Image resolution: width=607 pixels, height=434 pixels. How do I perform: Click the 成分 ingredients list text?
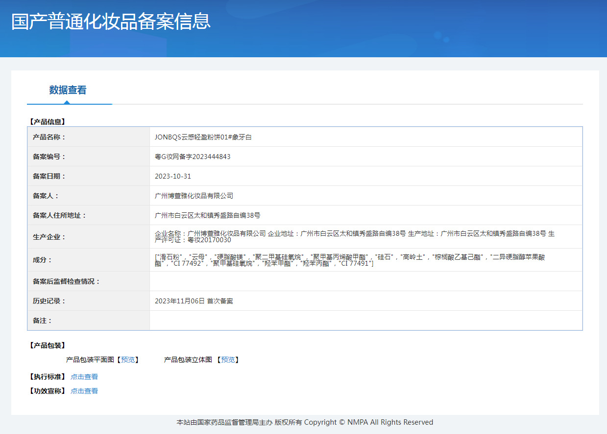click(x=349, y=260)
